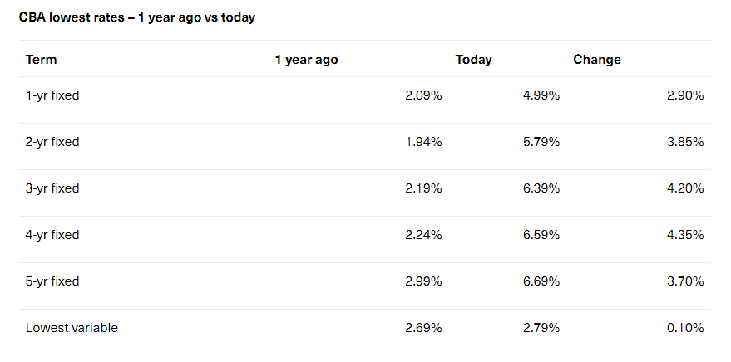Image resolution: width=731 pixels, height=362 pixels.
Task: Select the 2-yr fixed row label
Action: (52, 142)
